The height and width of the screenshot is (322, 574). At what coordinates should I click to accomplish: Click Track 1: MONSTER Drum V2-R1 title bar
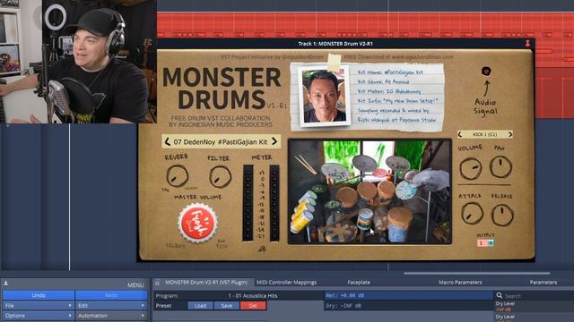335,44
